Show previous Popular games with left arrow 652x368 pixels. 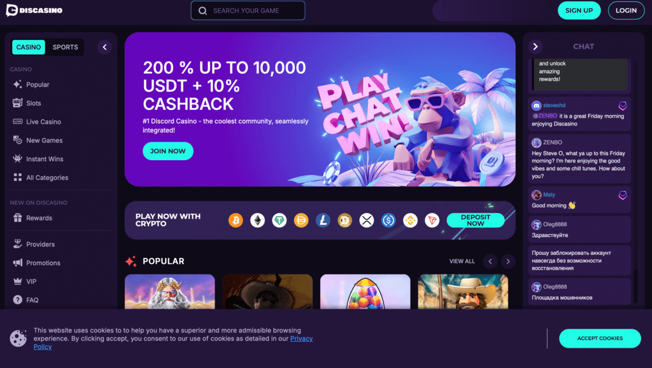click(490, 261)
